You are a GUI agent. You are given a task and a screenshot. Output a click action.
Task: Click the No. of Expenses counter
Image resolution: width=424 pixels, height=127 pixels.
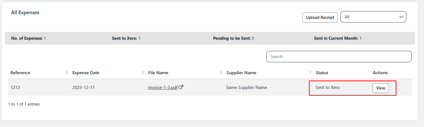[28, 38]
